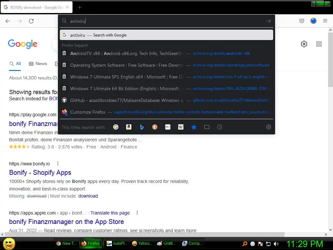Open Windows 7 Ultimate SP1 English x64 suggestion
333x250 pixels.
click(x=166, y=77)
